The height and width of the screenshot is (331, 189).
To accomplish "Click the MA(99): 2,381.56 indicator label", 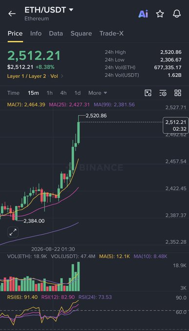I will 114,105.
